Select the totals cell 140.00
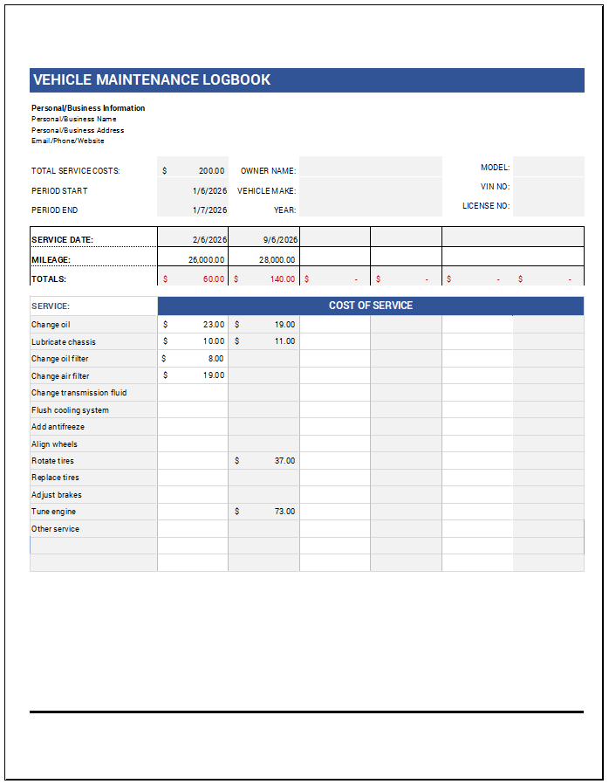 pos(263,277)
